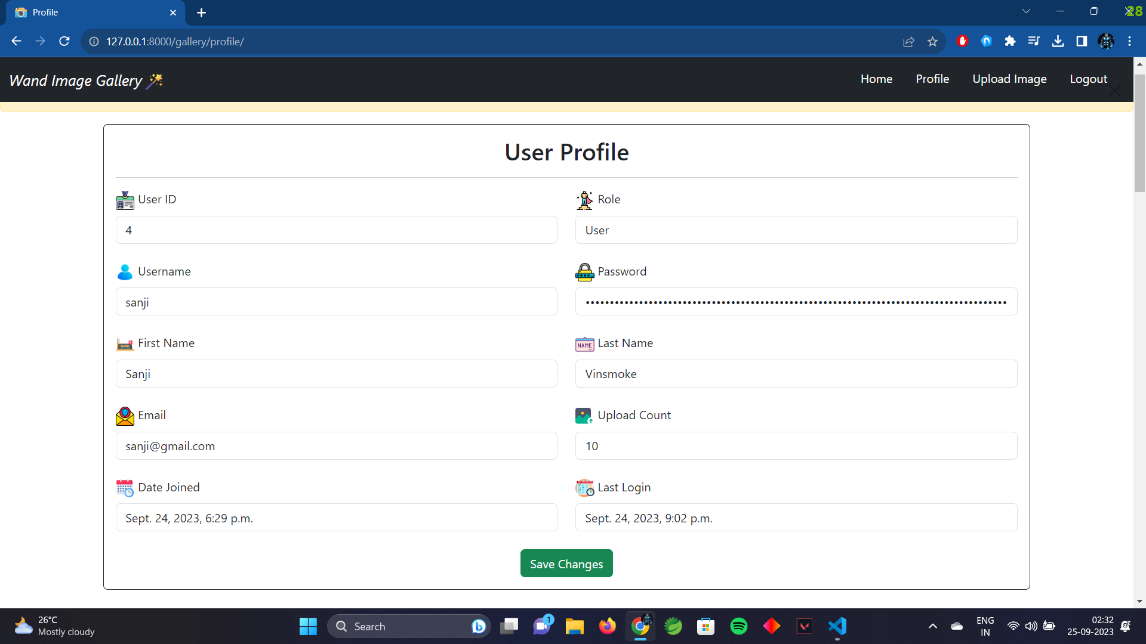This screenshot has width=1146, height=644.
Task: Click the share page icon
Action: tap(908, 41)
